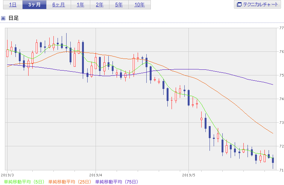
Task: Click the first red candlestick at chart's left edge
Action: click(x=7, y=53)
